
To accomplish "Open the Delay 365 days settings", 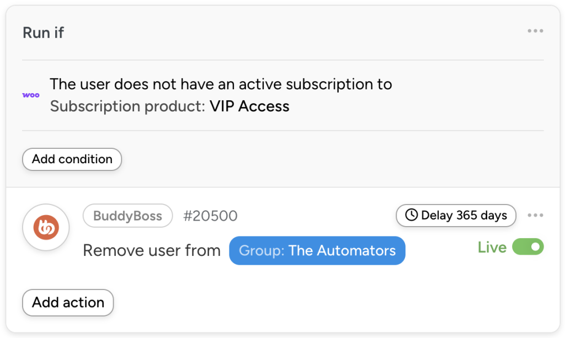I will coord(456,216).
